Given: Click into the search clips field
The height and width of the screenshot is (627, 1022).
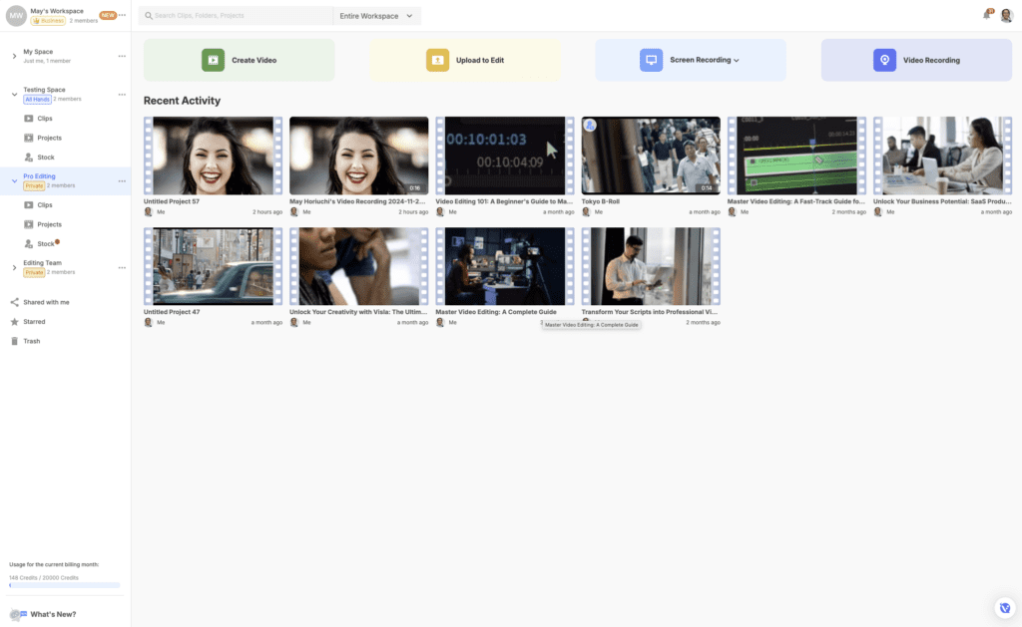Looking at the screenshot, I should 236,16.
